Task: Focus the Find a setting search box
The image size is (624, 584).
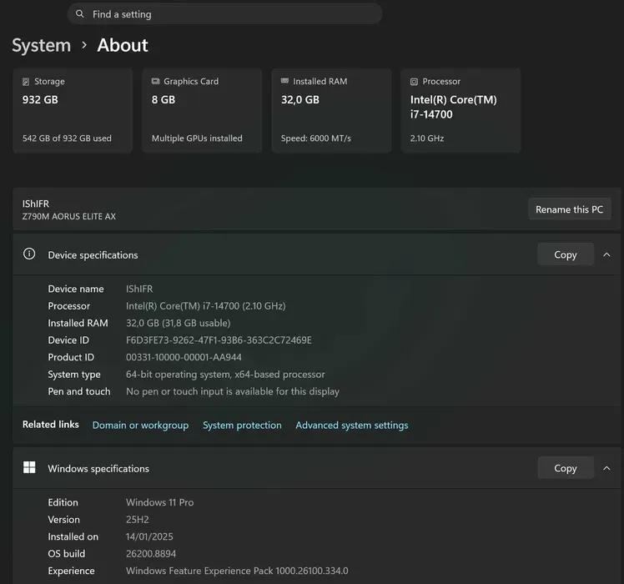Action: click(x=225, y=14)
